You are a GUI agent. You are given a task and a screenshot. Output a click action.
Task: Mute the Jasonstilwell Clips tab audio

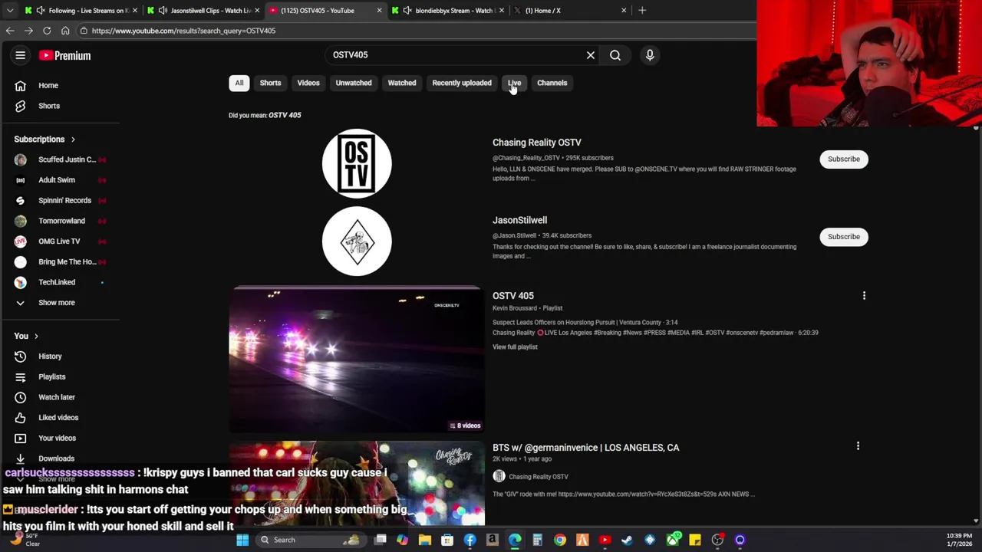tap(163, 11)
